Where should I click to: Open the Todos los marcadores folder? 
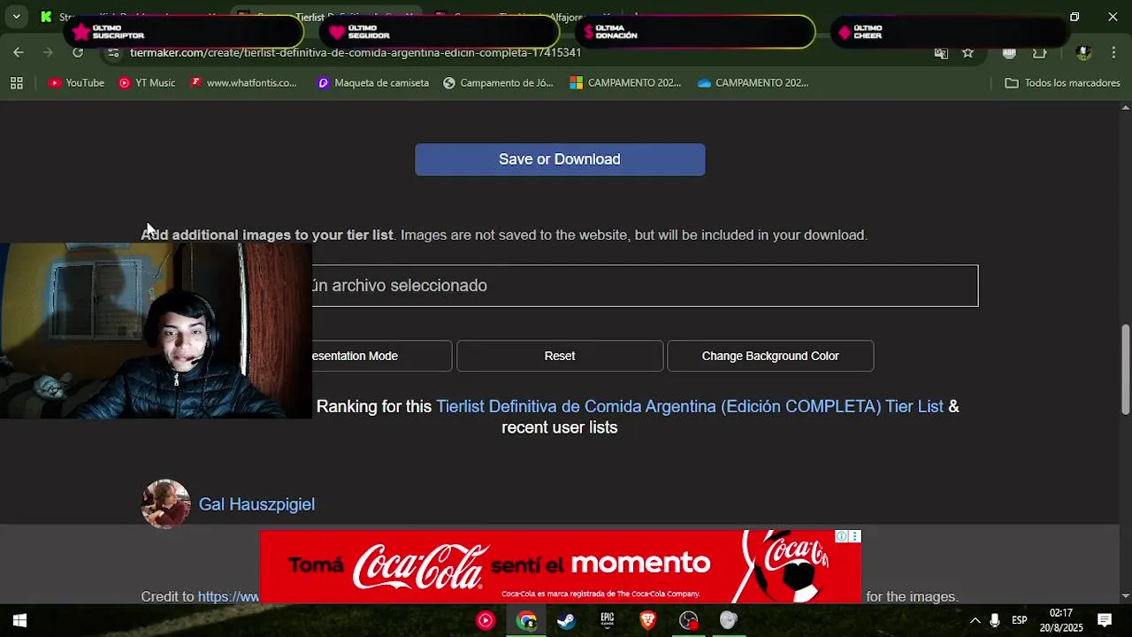click(x=1062, y=83)
